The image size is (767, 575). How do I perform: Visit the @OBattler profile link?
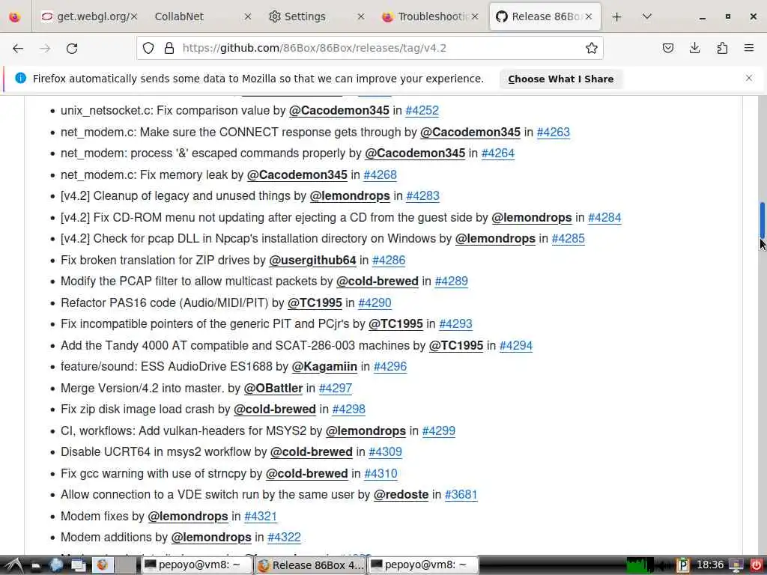pos(273,388)
